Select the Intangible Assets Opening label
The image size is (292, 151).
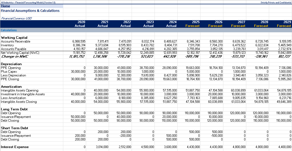(x=20, y=90)
